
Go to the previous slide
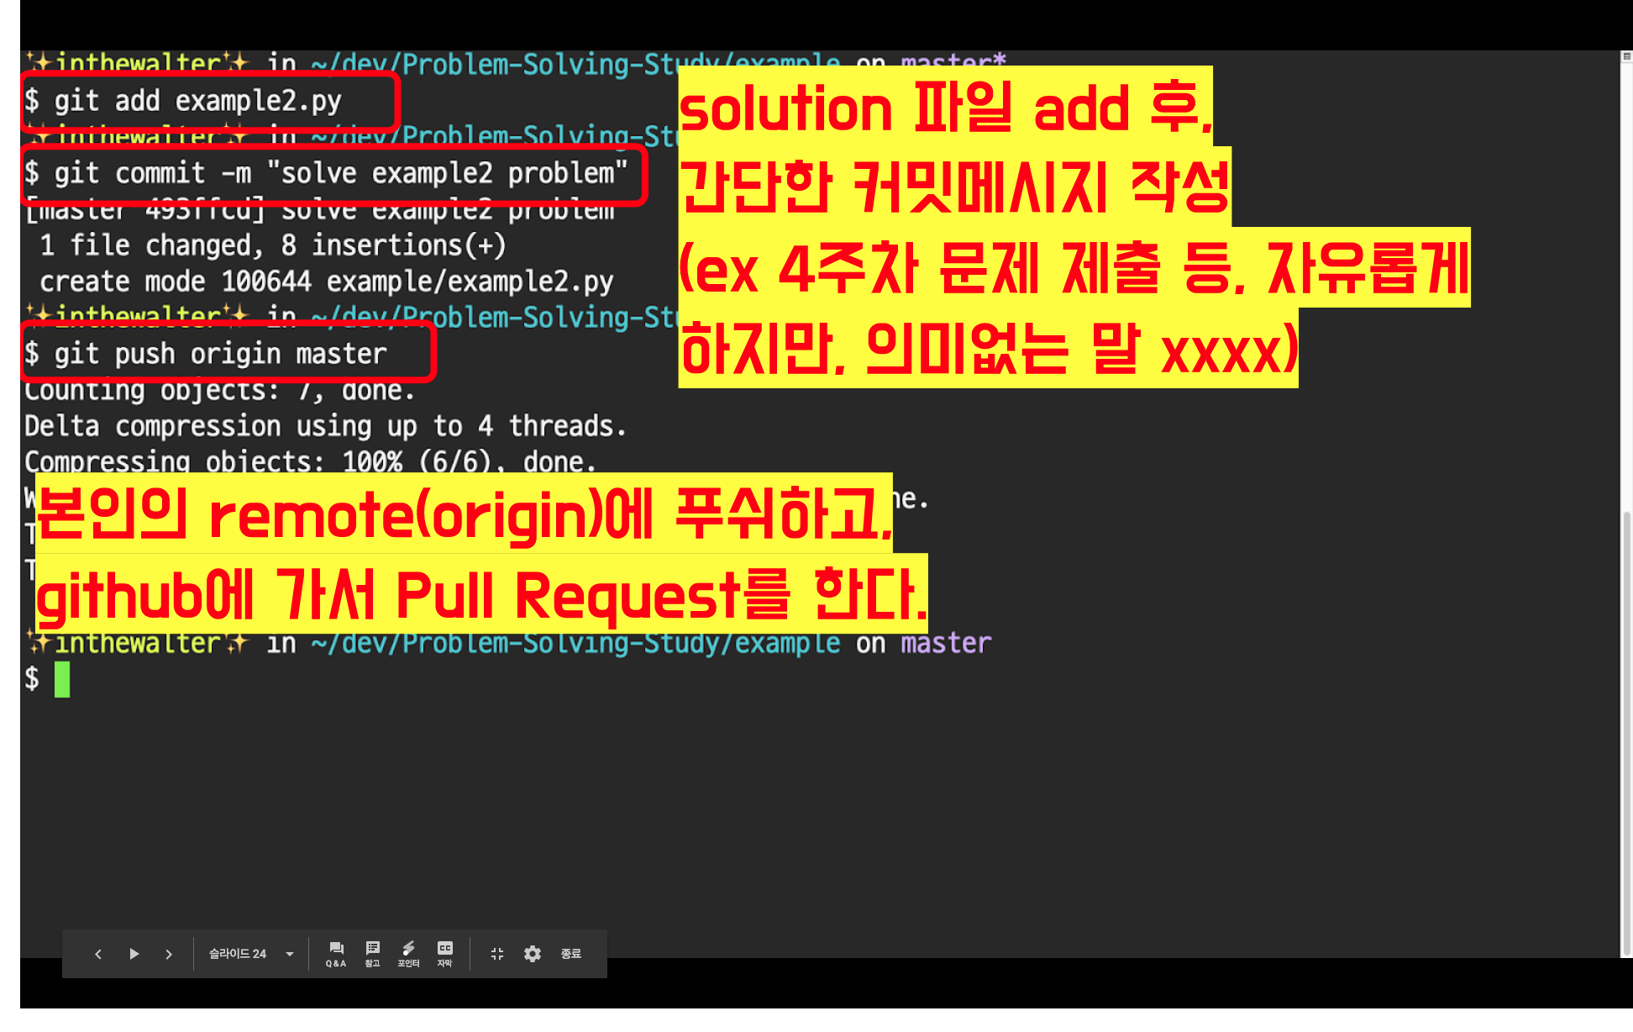[98, 954]
